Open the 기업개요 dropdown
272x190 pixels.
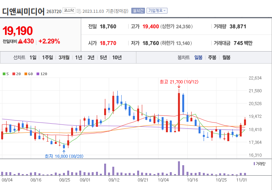tap(157, 11)
